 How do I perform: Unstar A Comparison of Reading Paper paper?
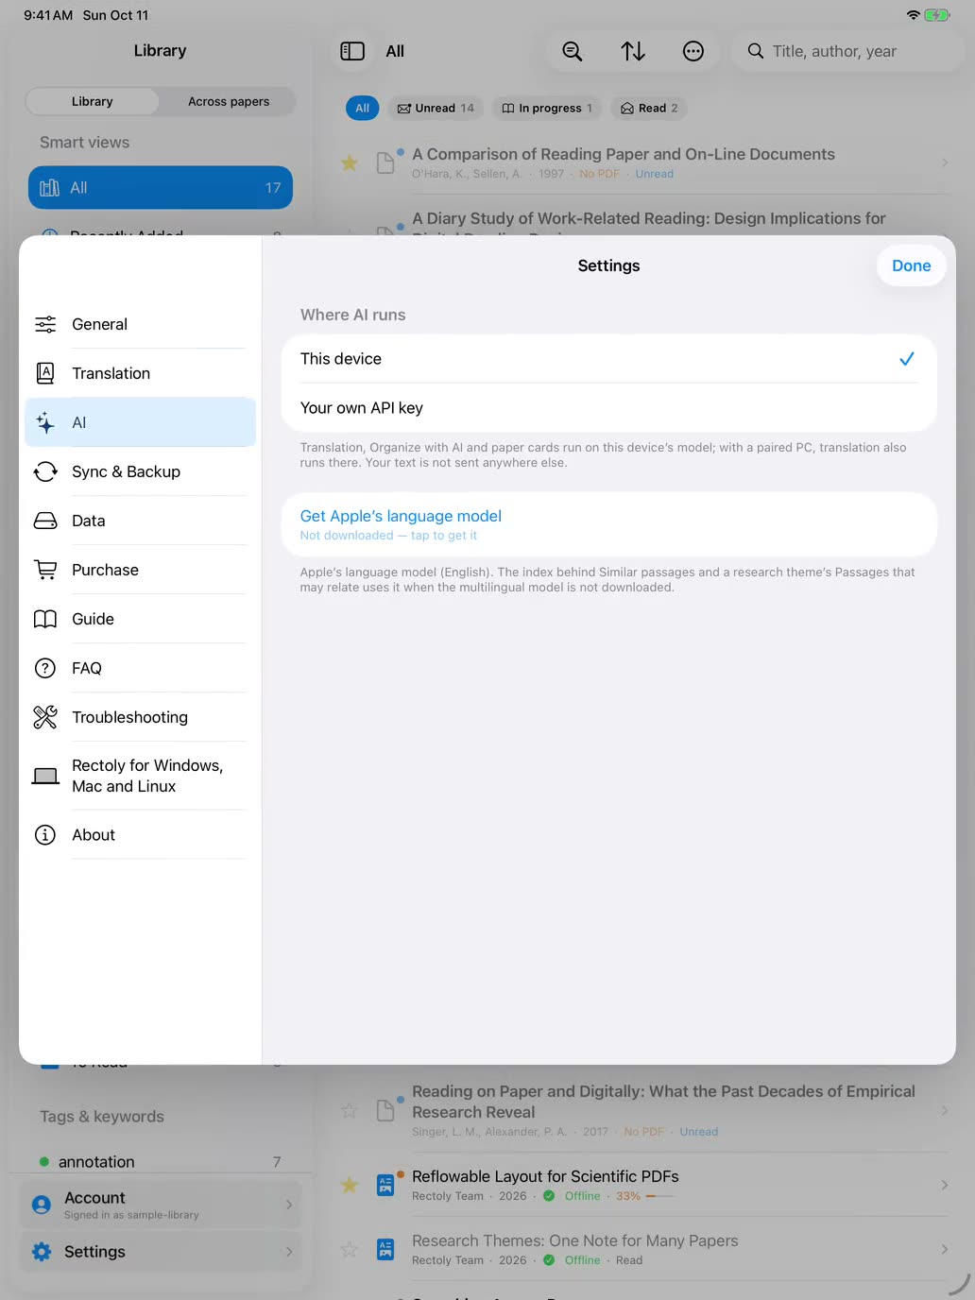coord(350,163)
